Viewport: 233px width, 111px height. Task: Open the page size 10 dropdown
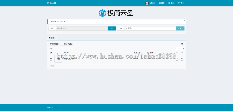(x=180, y=49)
